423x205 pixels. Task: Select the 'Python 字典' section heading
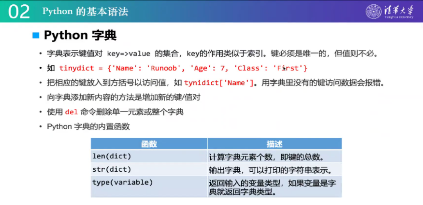click(80, 35)
